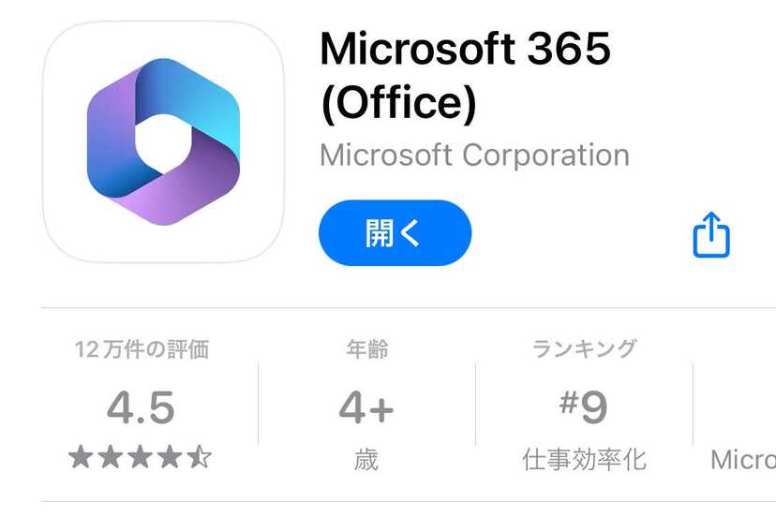776x517 pixels.
Task: Tap the half-filled fifth rating star
Action: pyautogui.click(x=200, y=456)
